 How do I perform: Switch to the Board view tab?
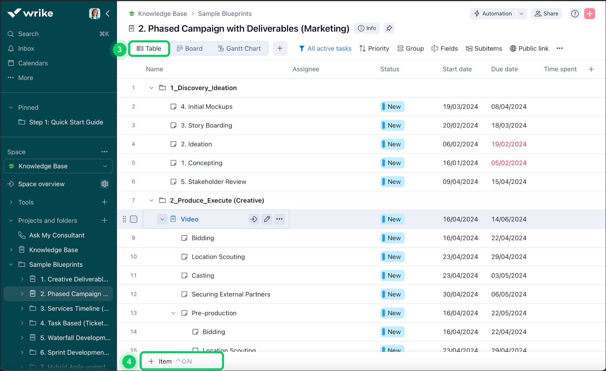[190, 48]
